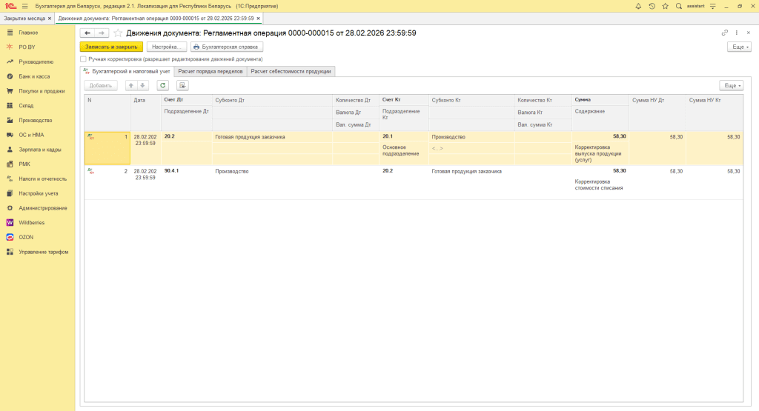Image resolution: width=759 pixels, height=411 pixels.
Task: Open Руководителю section in sidebar
Action: 36,62
